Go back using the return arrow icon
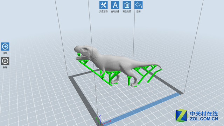The height and width of the screenshot is (126, 224). tap(139, 5)
